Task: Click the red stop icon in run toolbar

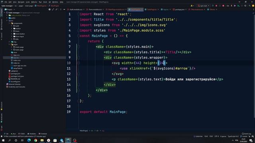Action: pos(223,6)
